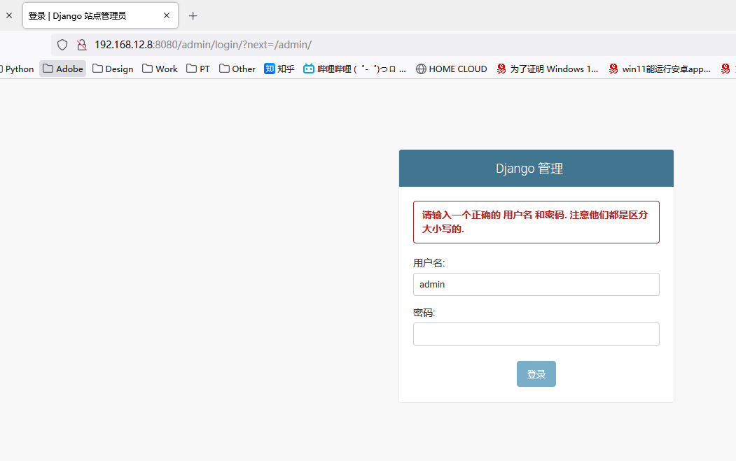Click the red login error message
The height and width of the screenshot is (461, 736).
(536, 222)
